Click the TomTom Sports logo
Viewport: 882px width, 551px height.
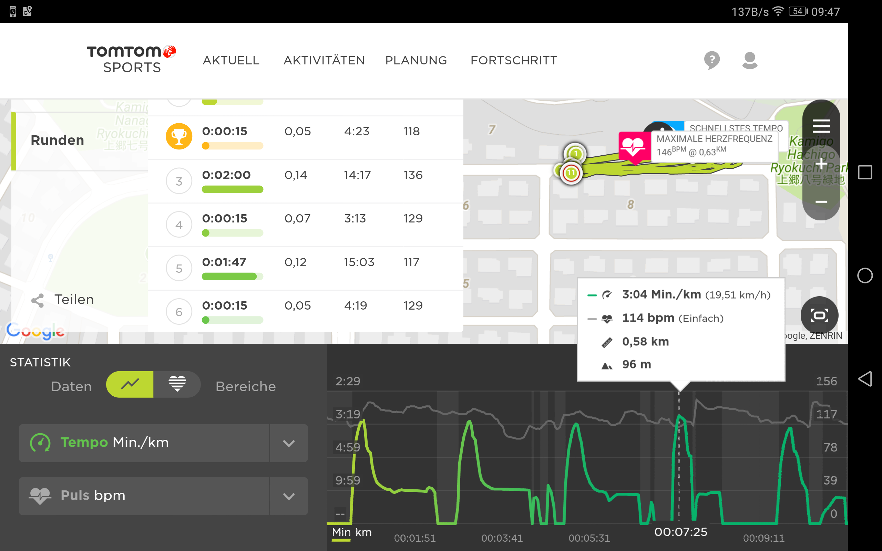click(x=132, y=59)
